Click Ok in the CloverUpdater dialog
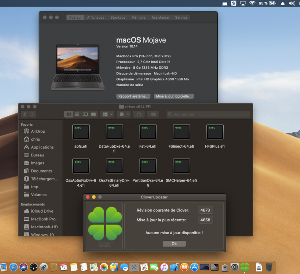Viewport: 300px width, 274px height. click(x=174, y=244)
